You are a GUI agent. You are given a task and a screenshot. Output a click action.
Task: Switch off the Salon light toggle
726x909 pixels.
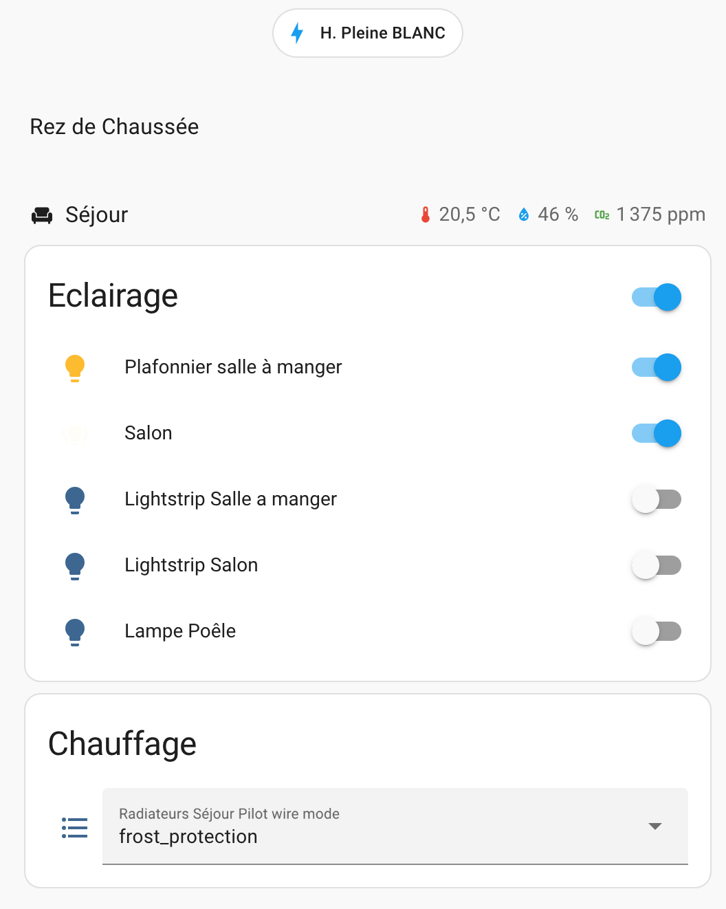(657, 433)
